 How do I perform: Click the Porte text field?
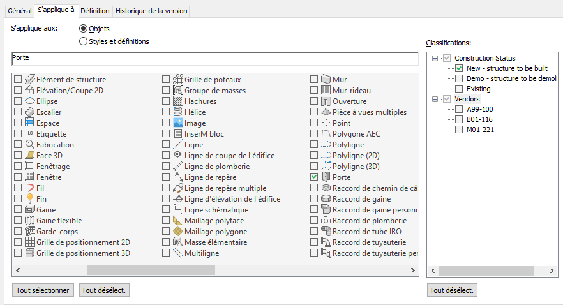[214, 58]
